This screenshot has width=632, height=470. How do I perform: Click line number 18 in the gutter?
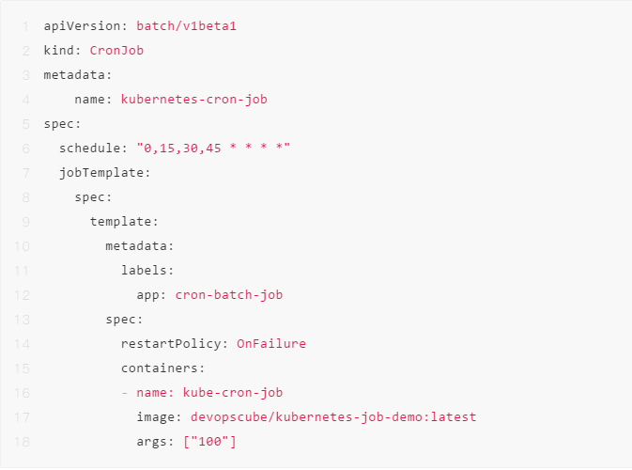click(23, 441)
